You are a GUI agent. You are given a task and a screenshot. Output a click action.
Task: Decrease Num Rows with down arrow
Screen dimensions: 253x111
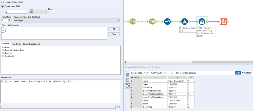(10, 21)
